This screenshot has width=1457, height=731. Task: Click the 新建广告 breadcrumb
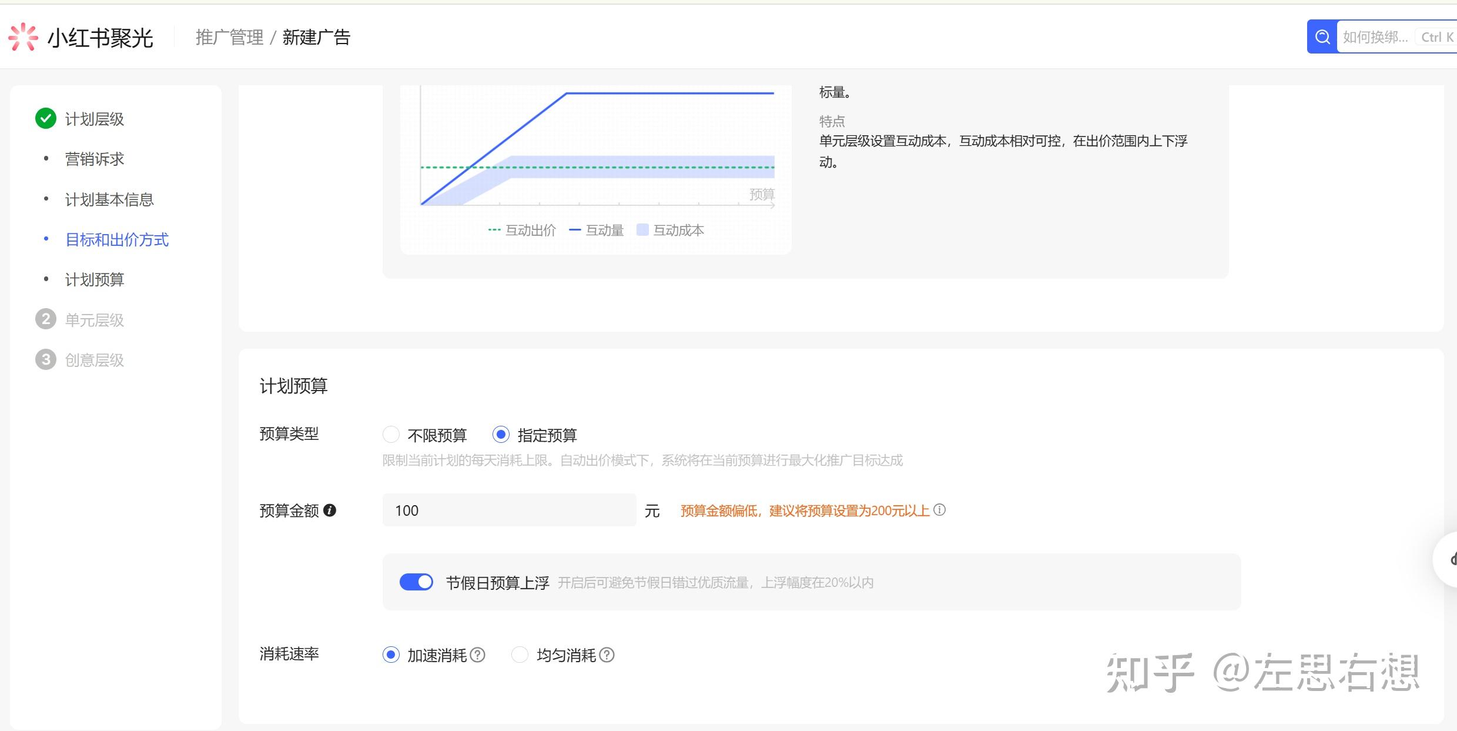(x=317, y=37)
